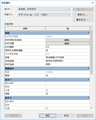96x120 pixels.
Task: Click the vertical scrollbar thumb
Action: click(x=91, y=52)
